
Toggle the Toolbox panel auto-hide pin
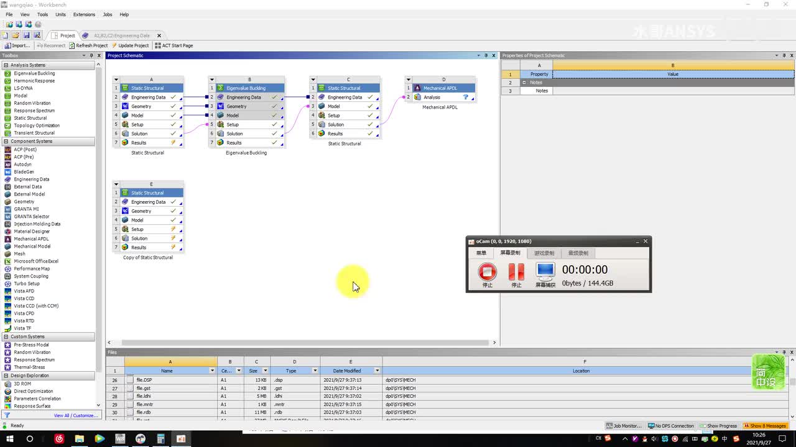point(91,55)
